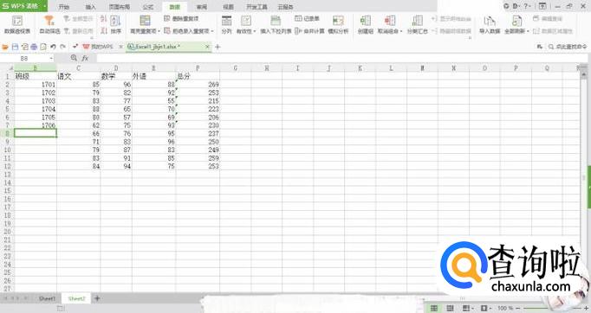This screenshot has width=591, height=313.
Task: Expand Highlight Duplicates (高亮重复项) dropdown
Action: pos(145,25)
